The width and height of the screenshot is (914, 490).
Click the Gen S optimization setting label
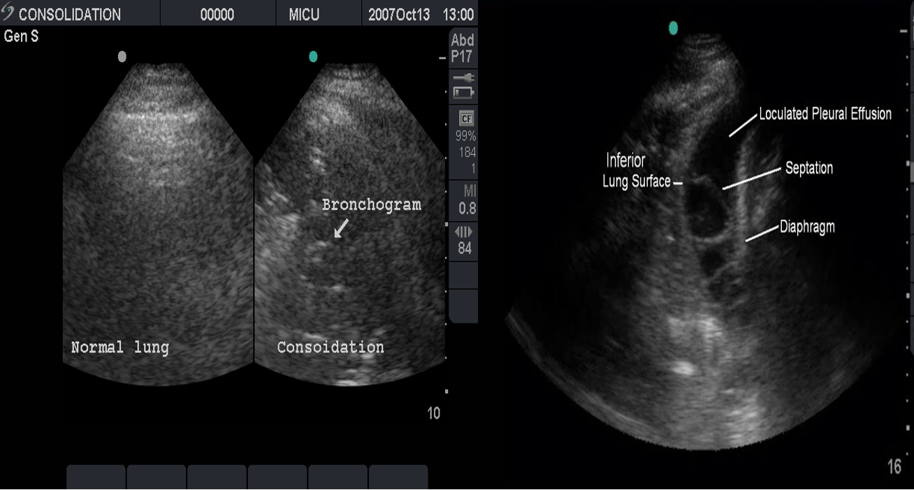pos(22,36)
